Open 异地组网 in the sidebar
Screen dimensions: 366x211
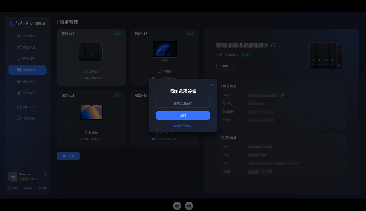(x=27, y=59)
